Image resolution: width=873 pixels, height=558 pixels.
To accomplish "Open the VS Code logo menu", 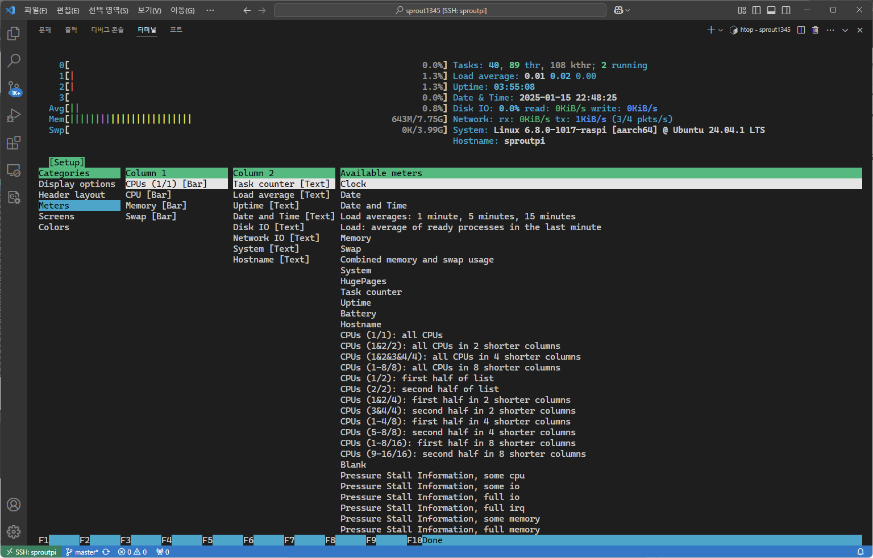I will coord(10,10).
